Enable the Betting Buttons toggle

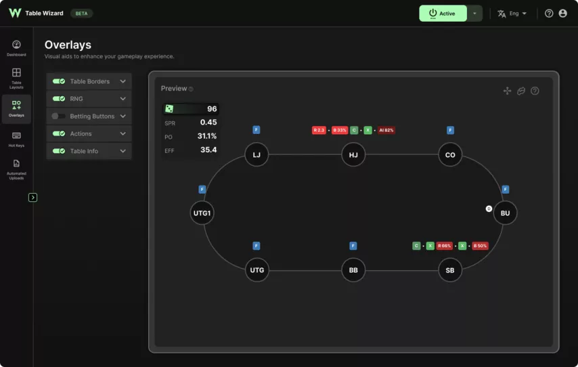[x=59, y=116]
